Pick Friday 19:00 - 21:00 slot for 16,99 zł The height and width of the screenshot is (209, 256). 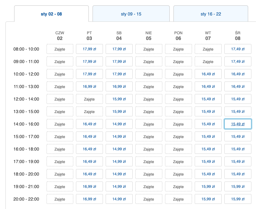(89, 187)
